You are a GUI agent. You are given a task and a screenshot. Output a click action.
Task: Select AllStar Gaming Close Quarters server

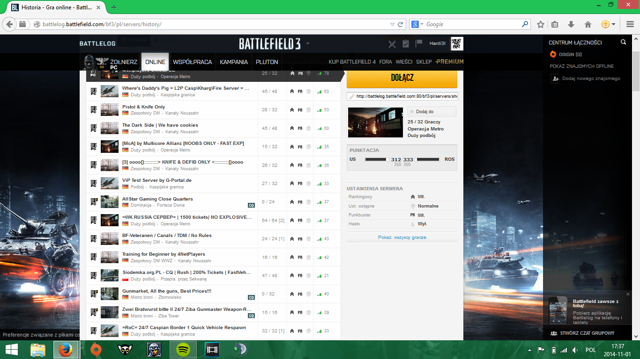click(214, 202)
